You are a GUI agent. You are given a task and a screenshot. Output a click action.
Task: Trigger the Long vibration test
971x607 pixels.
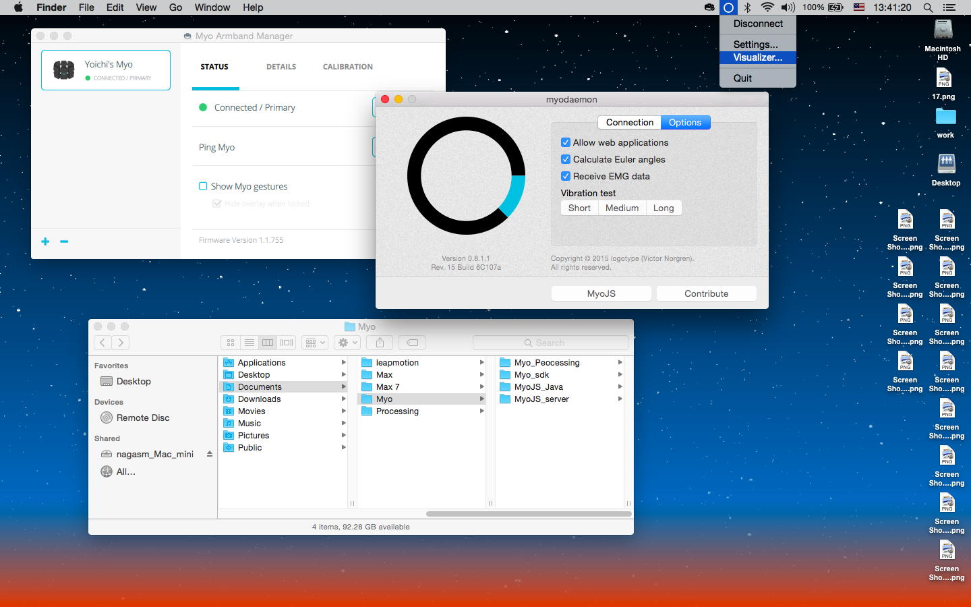tap(664, 208)
